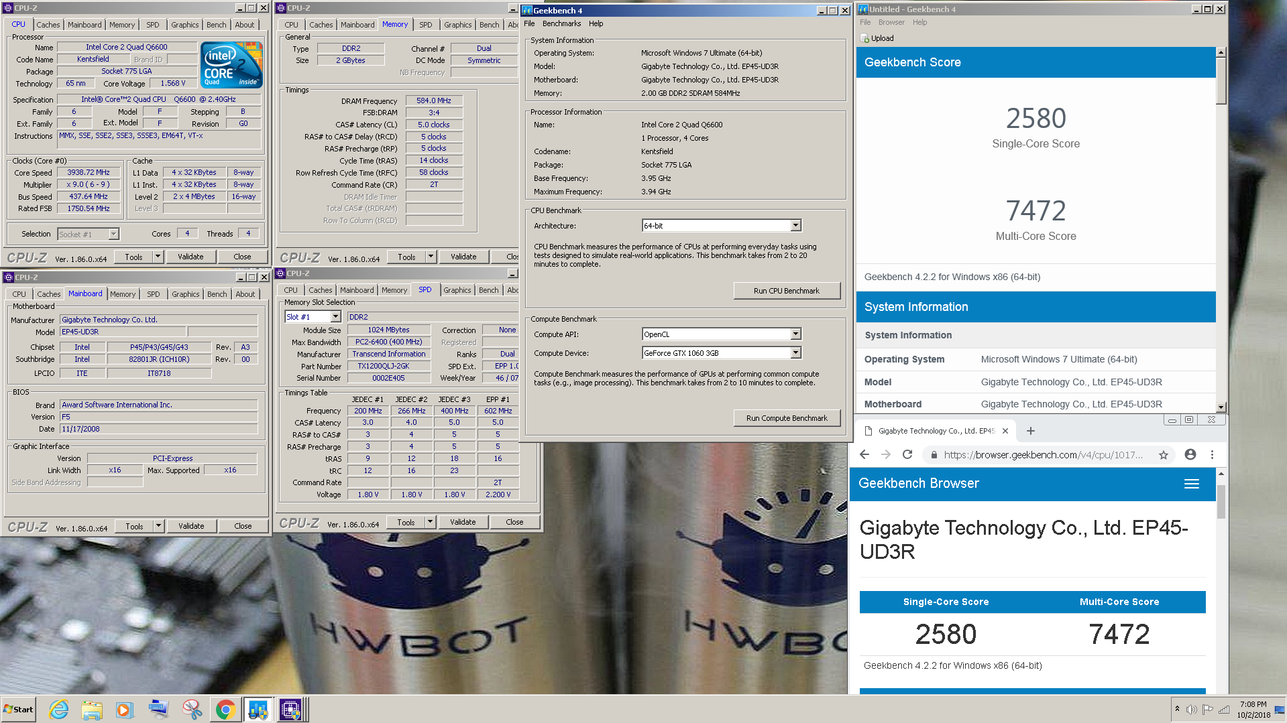The height and width of the screenshot is (723, 1287).
Task: Open About tab in CPU-Z Mainboard window
Action: [x=245, y=294]
